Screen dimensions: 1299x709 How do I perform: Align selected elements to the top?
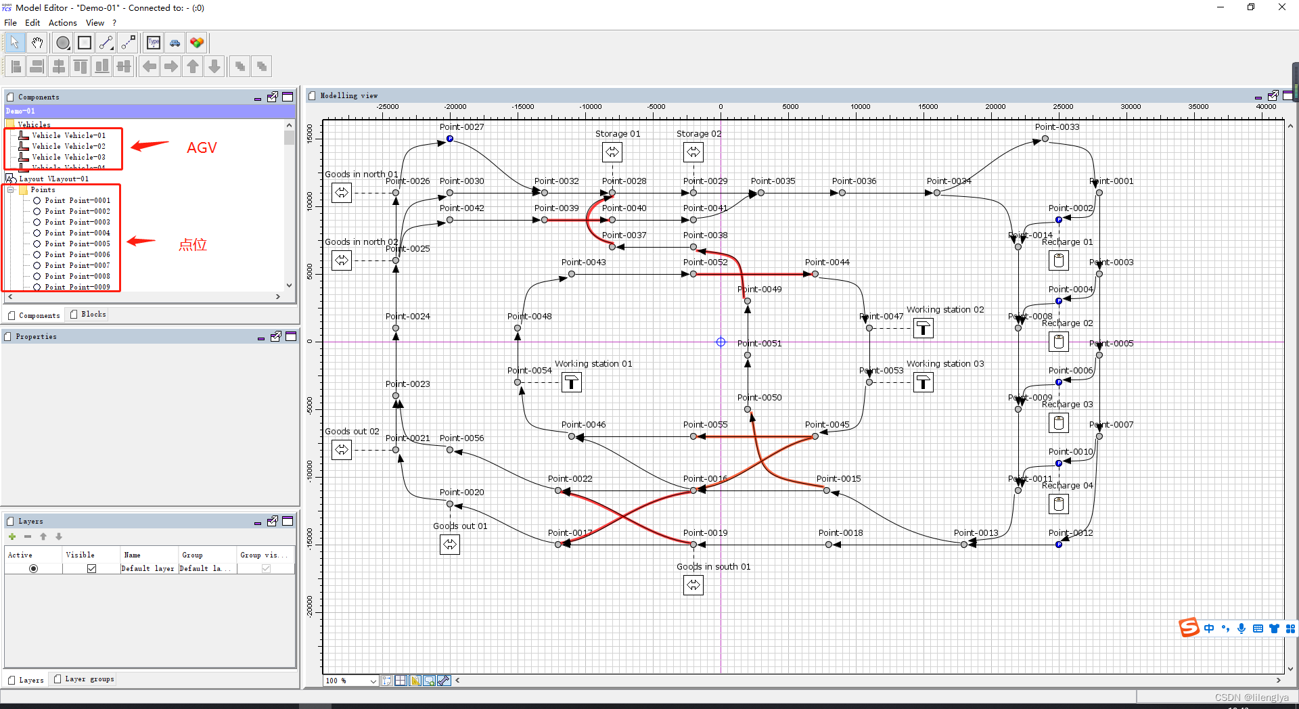click(81, 66)
